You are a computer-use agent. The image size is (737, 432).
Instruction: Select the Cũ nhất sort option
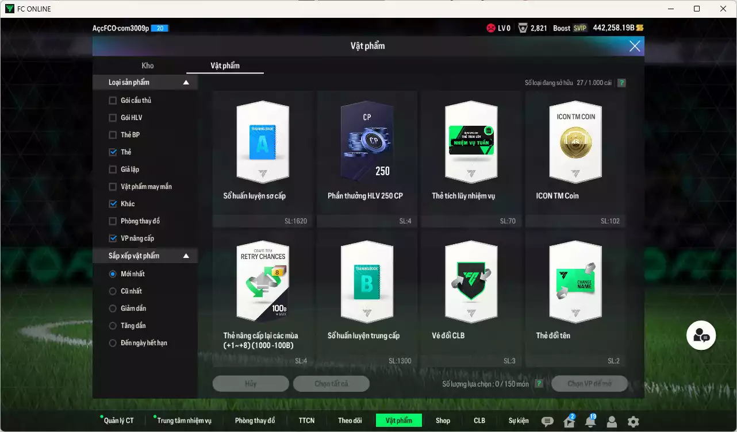pyautogui.click(x=113, y=291)
